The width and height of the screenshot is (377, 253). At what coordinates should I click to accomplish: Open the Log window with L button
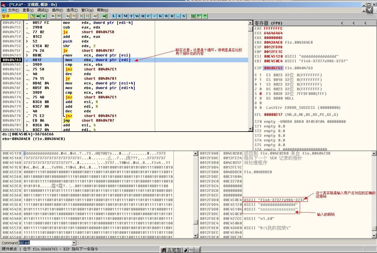pos(114,16)
